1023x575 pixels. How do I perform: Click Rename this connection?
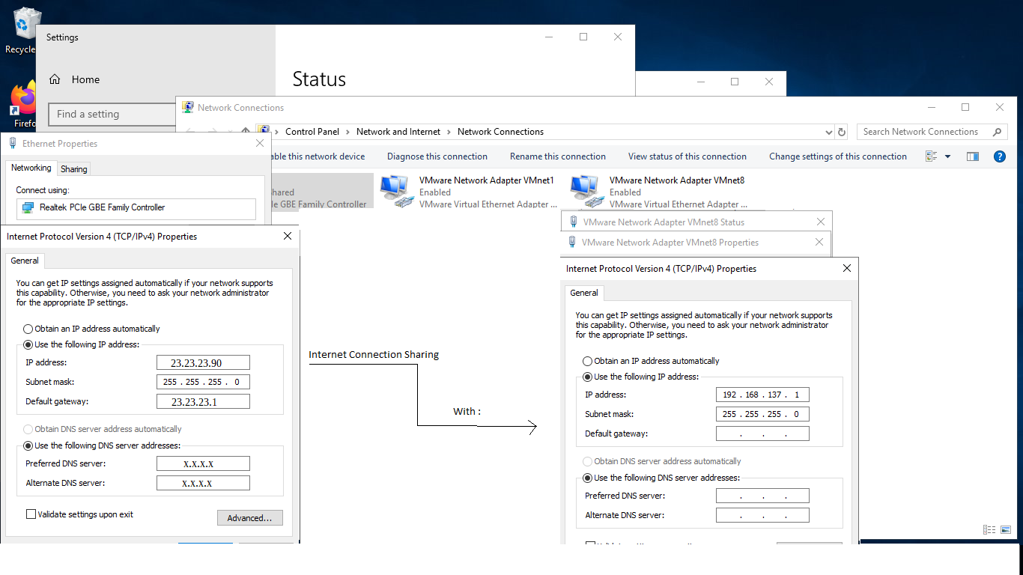tap(558, 156)
